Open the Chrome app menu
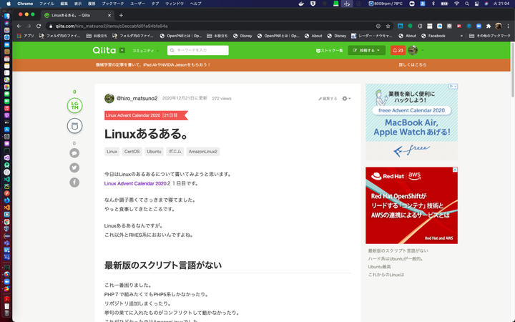The image size is (515, 322). click(25, 4)
